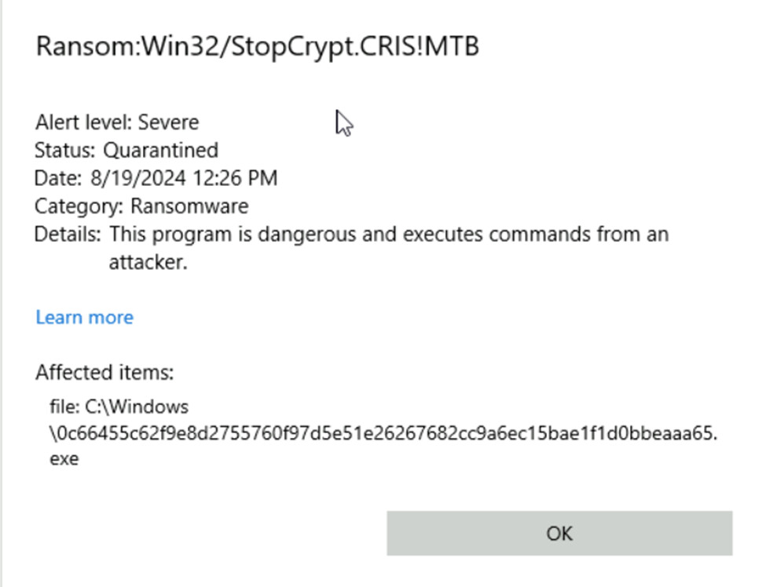Click the "exe" extension text

64,459
